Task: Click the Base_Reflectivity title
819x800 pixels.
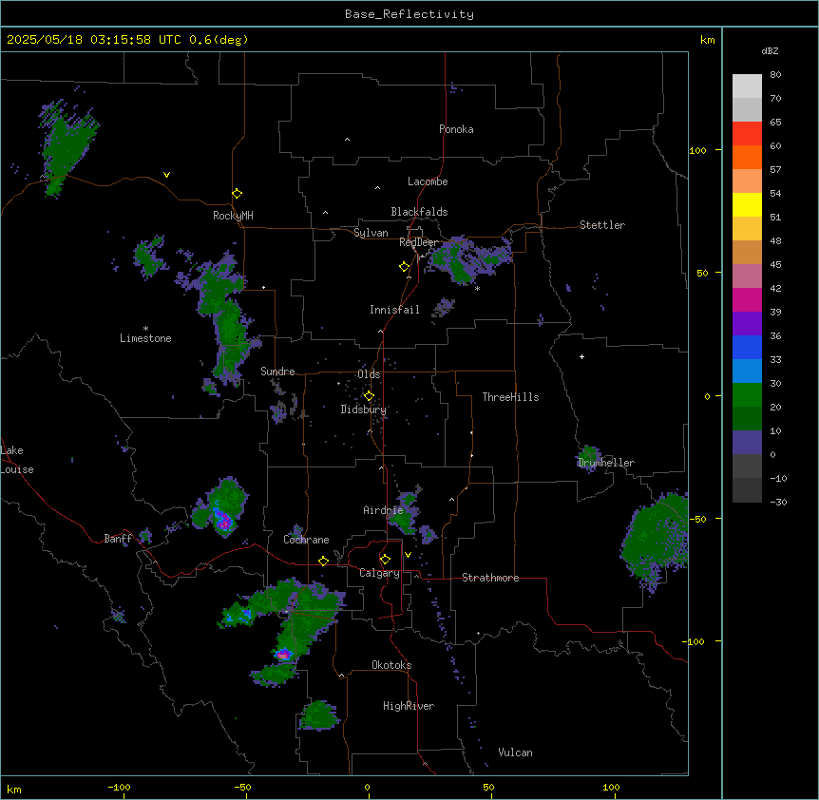Action: (409, 14)
